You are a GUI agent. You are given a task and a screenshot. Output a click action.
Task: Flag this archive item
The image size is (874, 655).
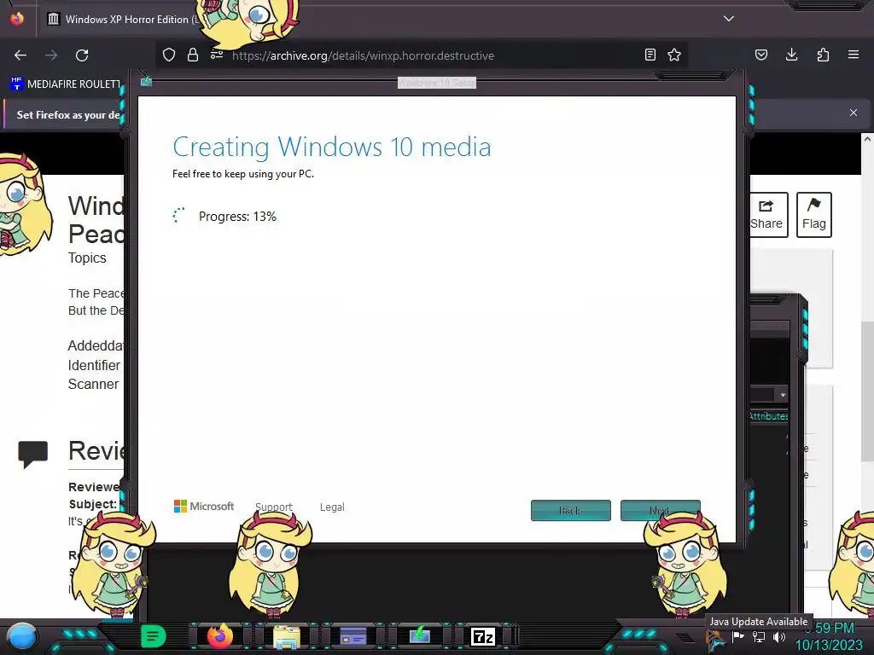(813, 215)
